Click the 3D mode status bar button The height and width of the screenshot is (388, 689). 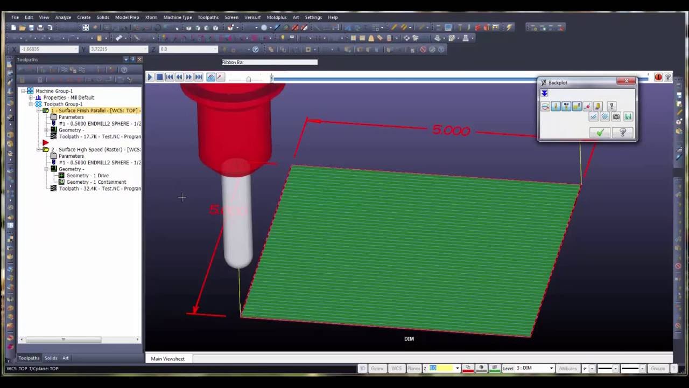point(362,369)
